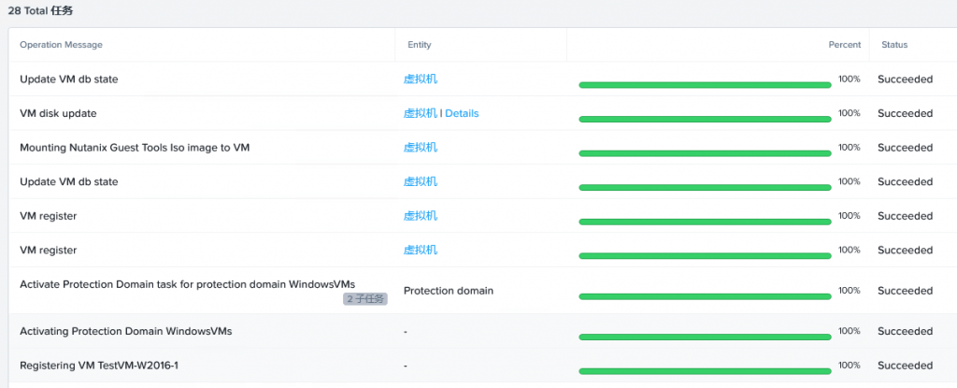Click progress bar of Mounting Nutanix Guest Tools row
This screenshot has width=957, height=388.
click(705, 153)
